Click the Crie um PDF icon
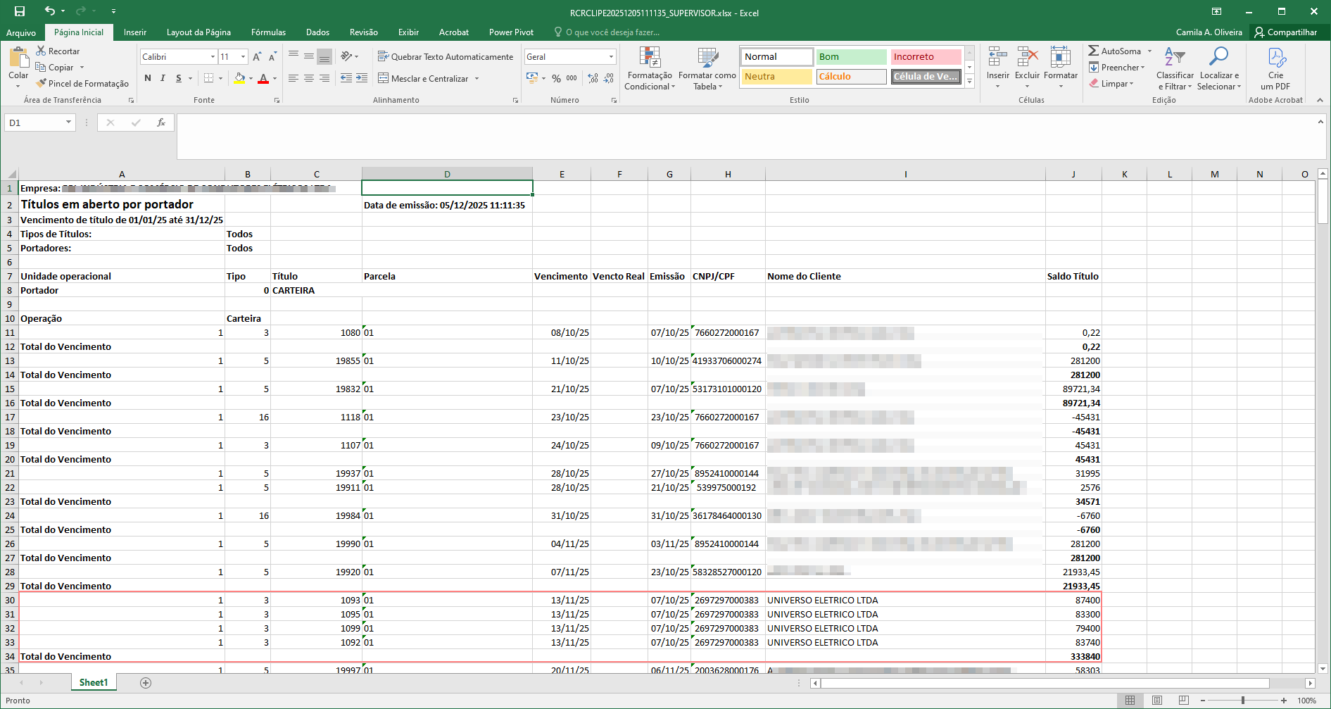This screenshot has width=1331, height=709. point(1275,58)
